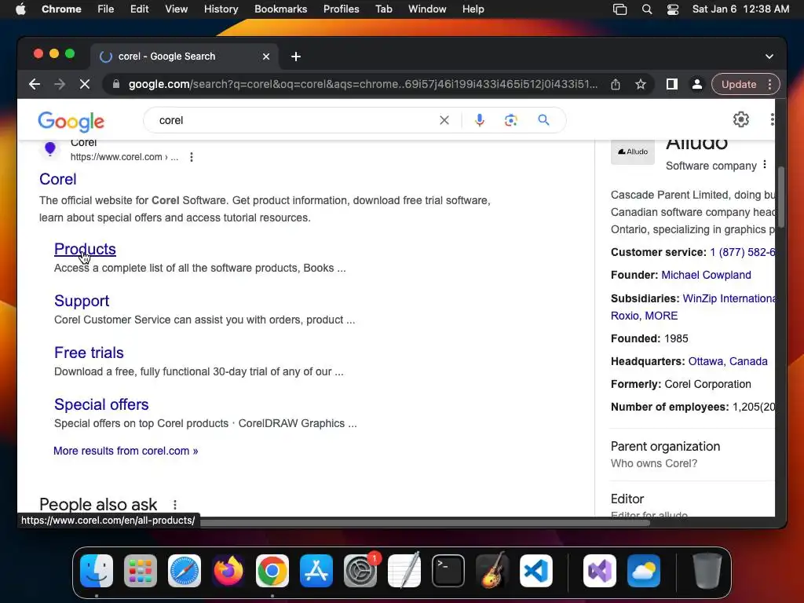Image resolution: width=804 pixels, height=603 pixels.
Task: Launch Visual Studio Code from the Dock
Action: (535, 571)
